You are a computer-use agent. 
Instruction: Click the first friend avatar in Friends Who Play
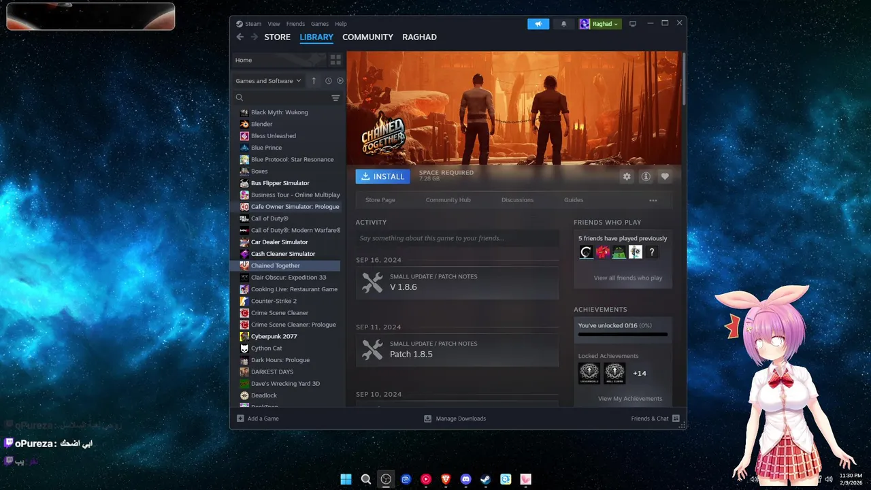click(587, 252)
